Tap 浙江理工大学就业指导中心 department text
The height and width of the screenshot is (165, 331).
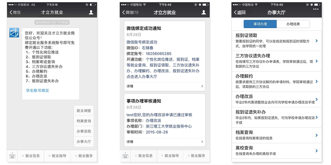(169, 127)
